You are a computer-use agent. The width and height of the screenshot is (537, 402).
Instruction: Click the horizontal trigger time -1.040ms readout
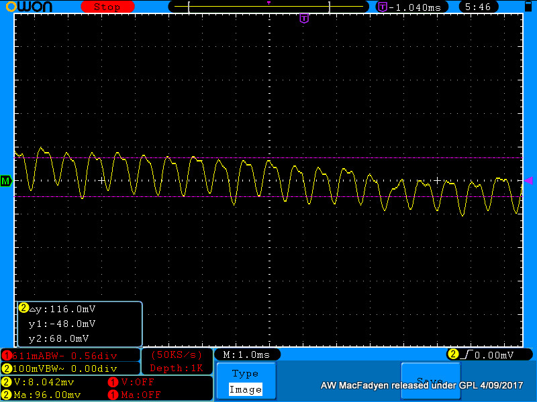[x=413, y=7]
